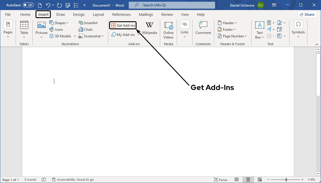Screen dimensions: 321x183
Task: Expand the Header dropdown
Action: [x=227, y=23]
